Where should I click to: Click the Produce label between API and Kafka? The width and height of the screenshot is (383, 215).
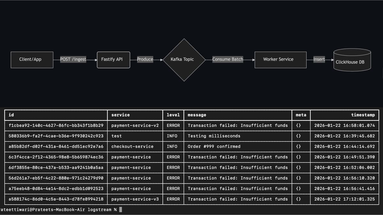145,59
